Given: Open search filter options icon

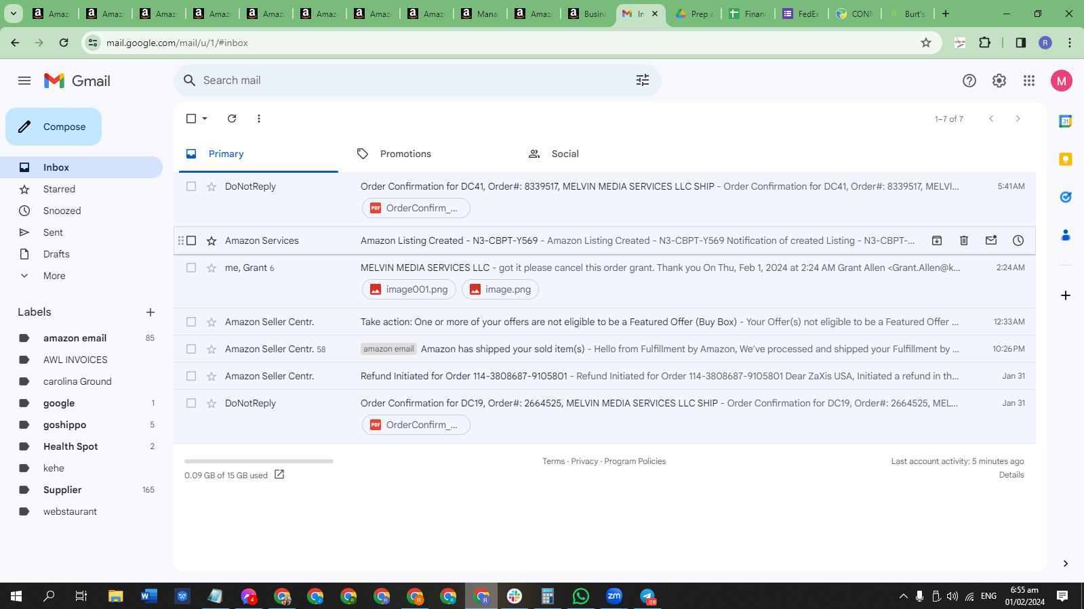Looking at the screenshot, I should (643, 81).
